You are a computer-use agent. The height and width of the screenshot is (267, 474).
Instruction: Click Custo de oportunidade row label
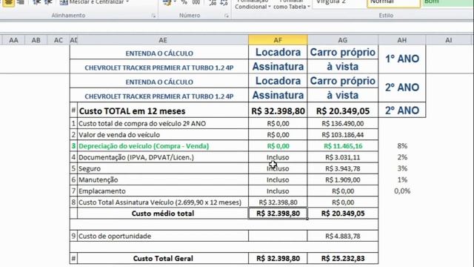click(x=163, y=236)
